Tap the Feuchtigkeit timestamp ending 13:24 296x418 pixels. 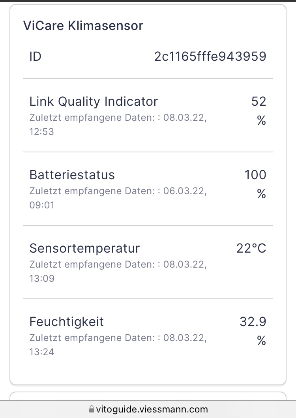click(x=118, y=345)
